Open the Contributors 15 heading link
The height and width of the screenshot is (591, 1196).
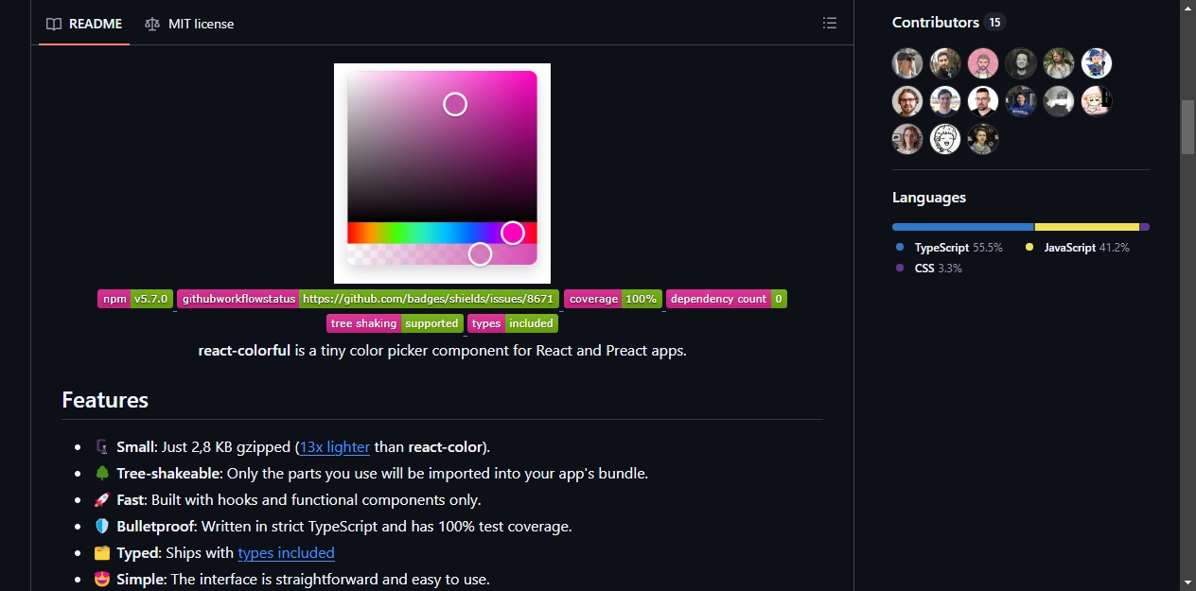(x=948, y=22)
